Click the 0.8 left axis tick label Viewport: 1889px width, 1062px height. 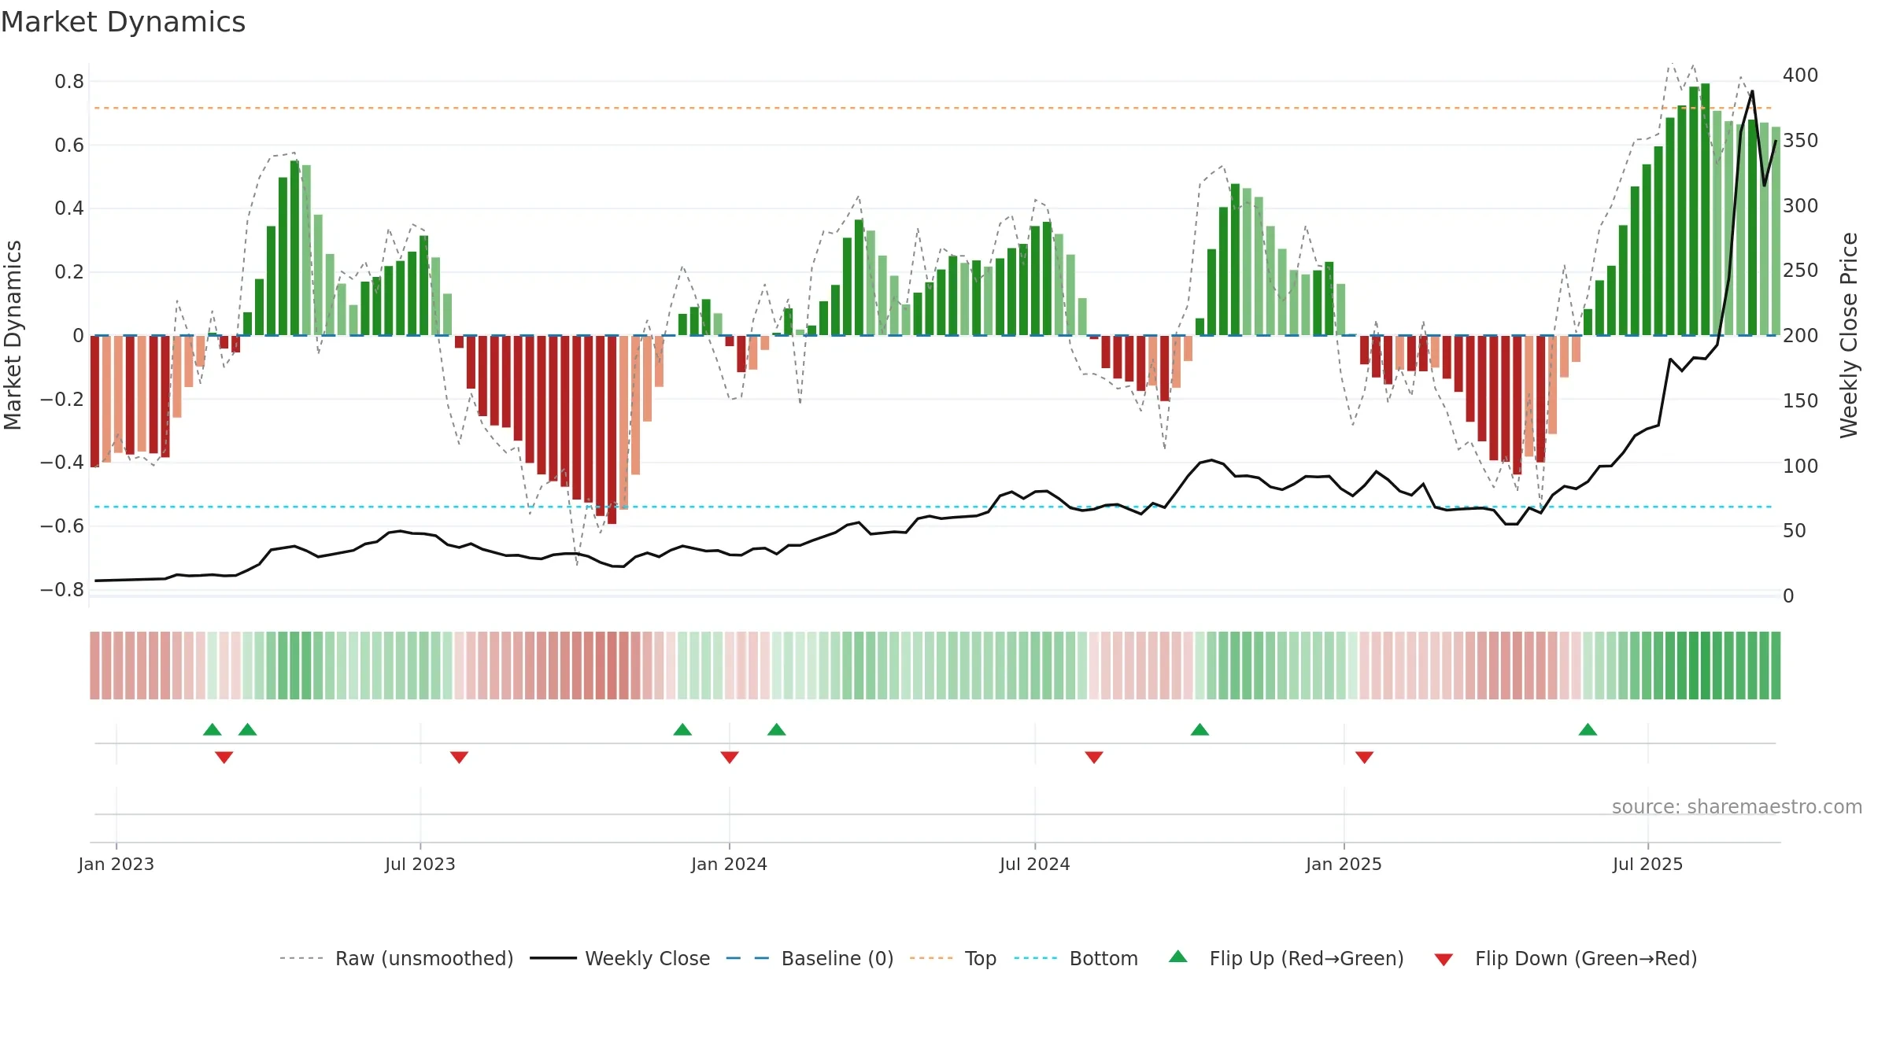(x=69, y=82)
